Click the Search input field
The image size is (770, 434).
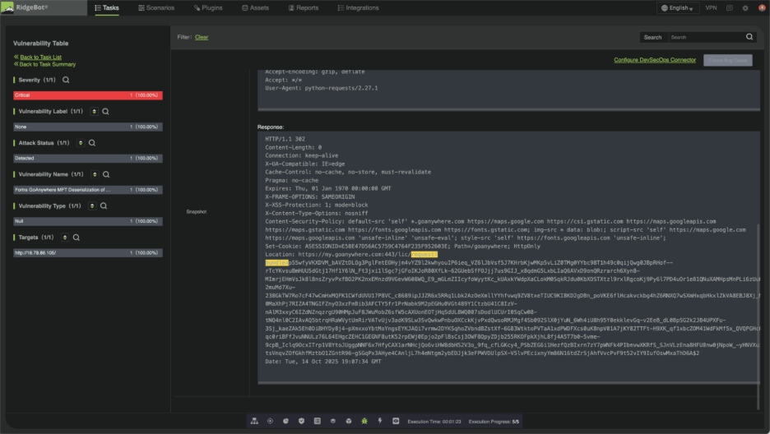(x=706, y=37)
